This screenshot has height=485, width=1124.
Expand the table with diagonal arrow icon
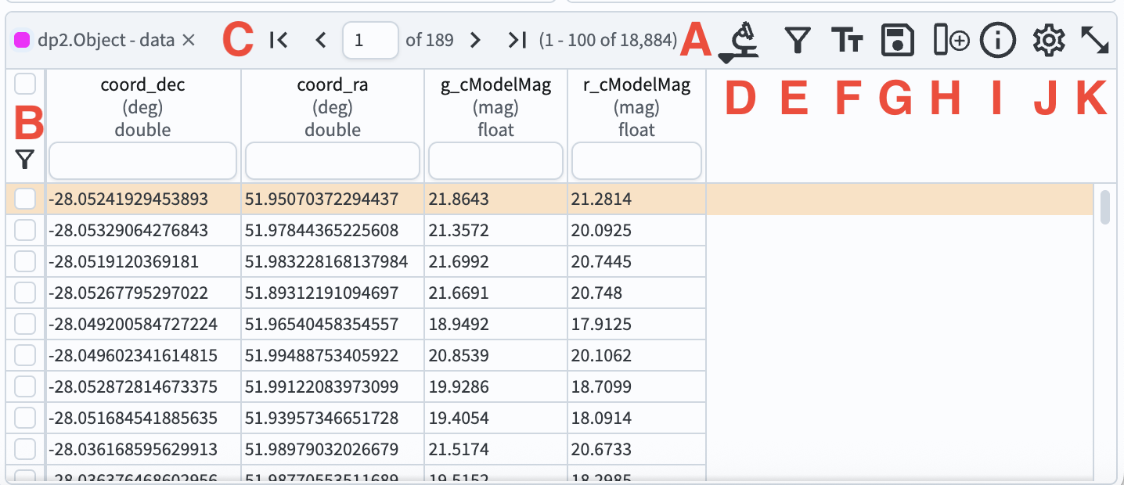pyautogui.click(x=1095, y=41)
